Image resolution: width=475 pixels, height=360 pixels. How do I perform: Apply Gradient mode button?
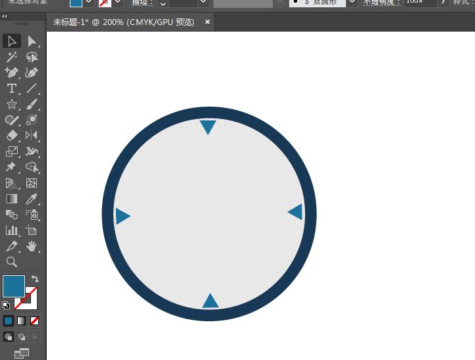click(x=21, y=321)
